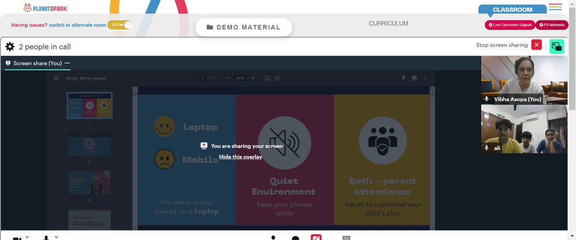
Task: Click the PDF print icon
Action: coord(414,78)
